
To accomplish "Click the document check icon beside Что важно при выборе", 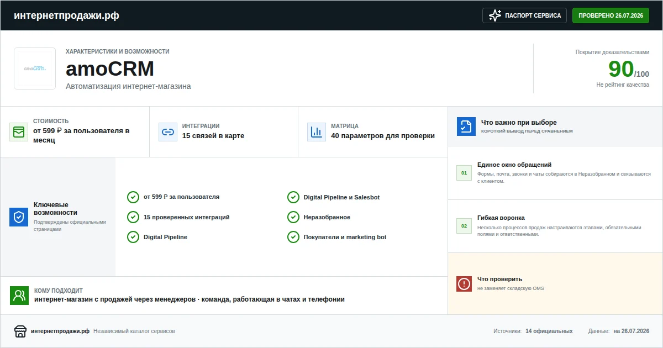I will click(x=466, y=126).
